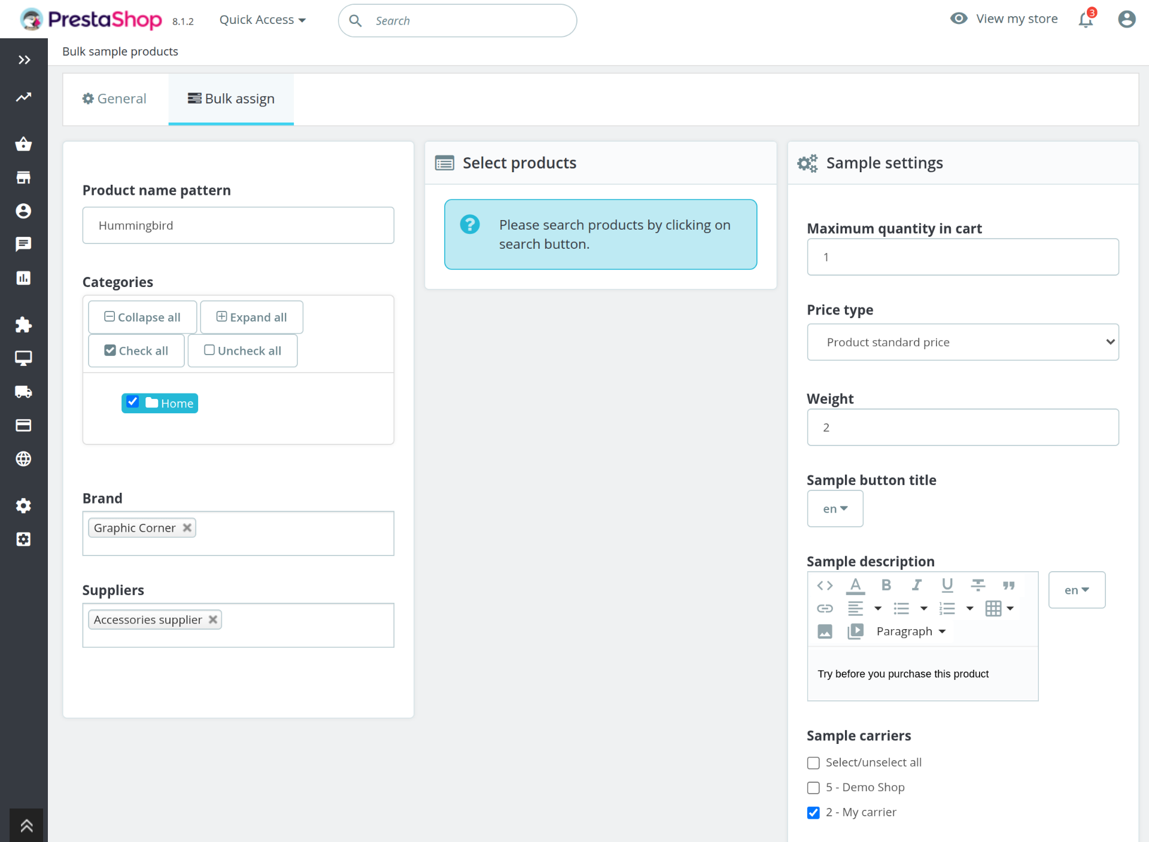Click the Expand all button

[x=251, y=317]
